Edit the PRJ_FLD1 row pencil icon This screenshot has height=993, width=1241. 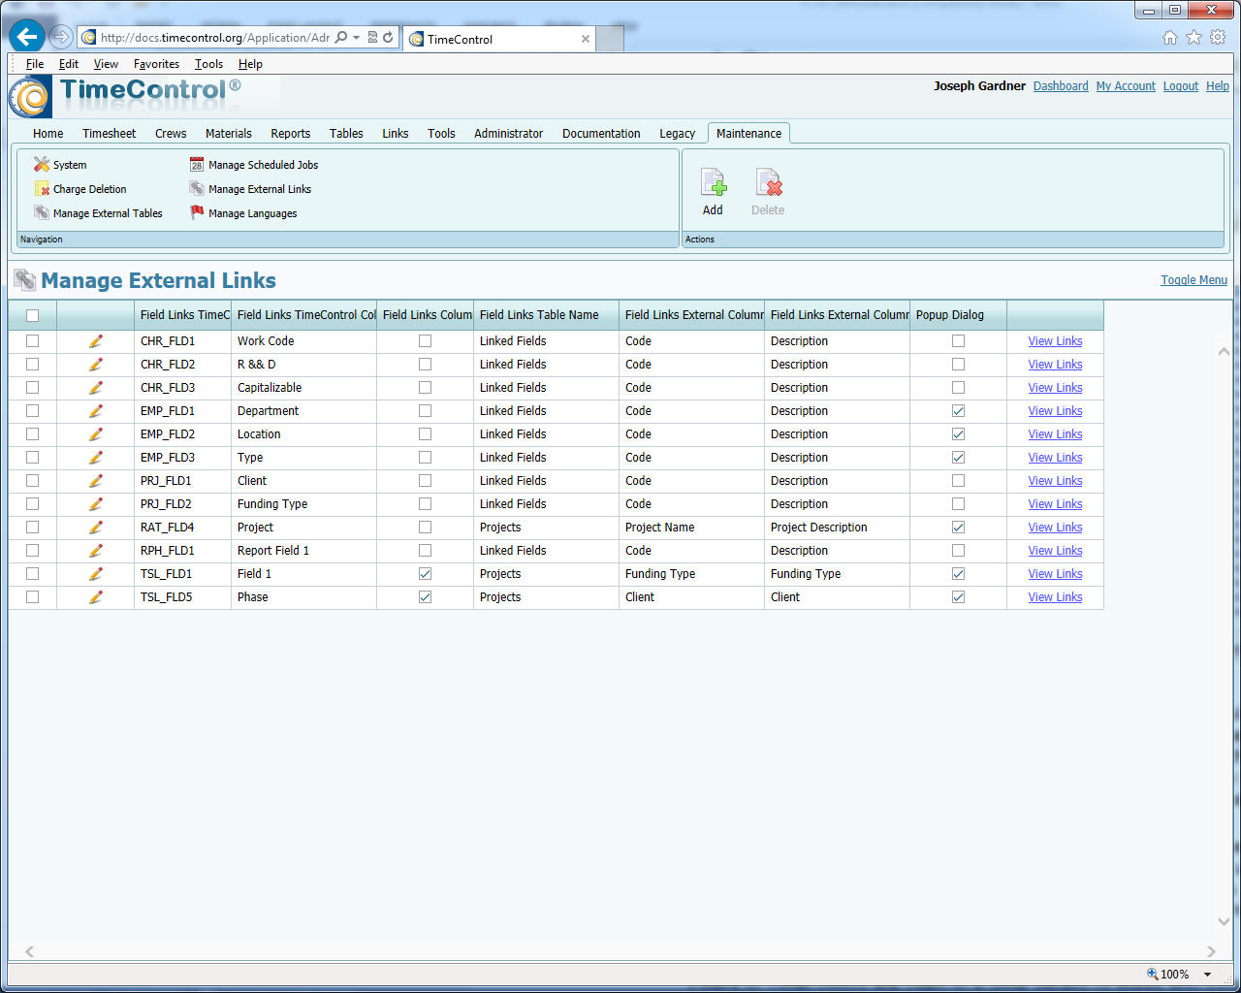pos(95,481)
